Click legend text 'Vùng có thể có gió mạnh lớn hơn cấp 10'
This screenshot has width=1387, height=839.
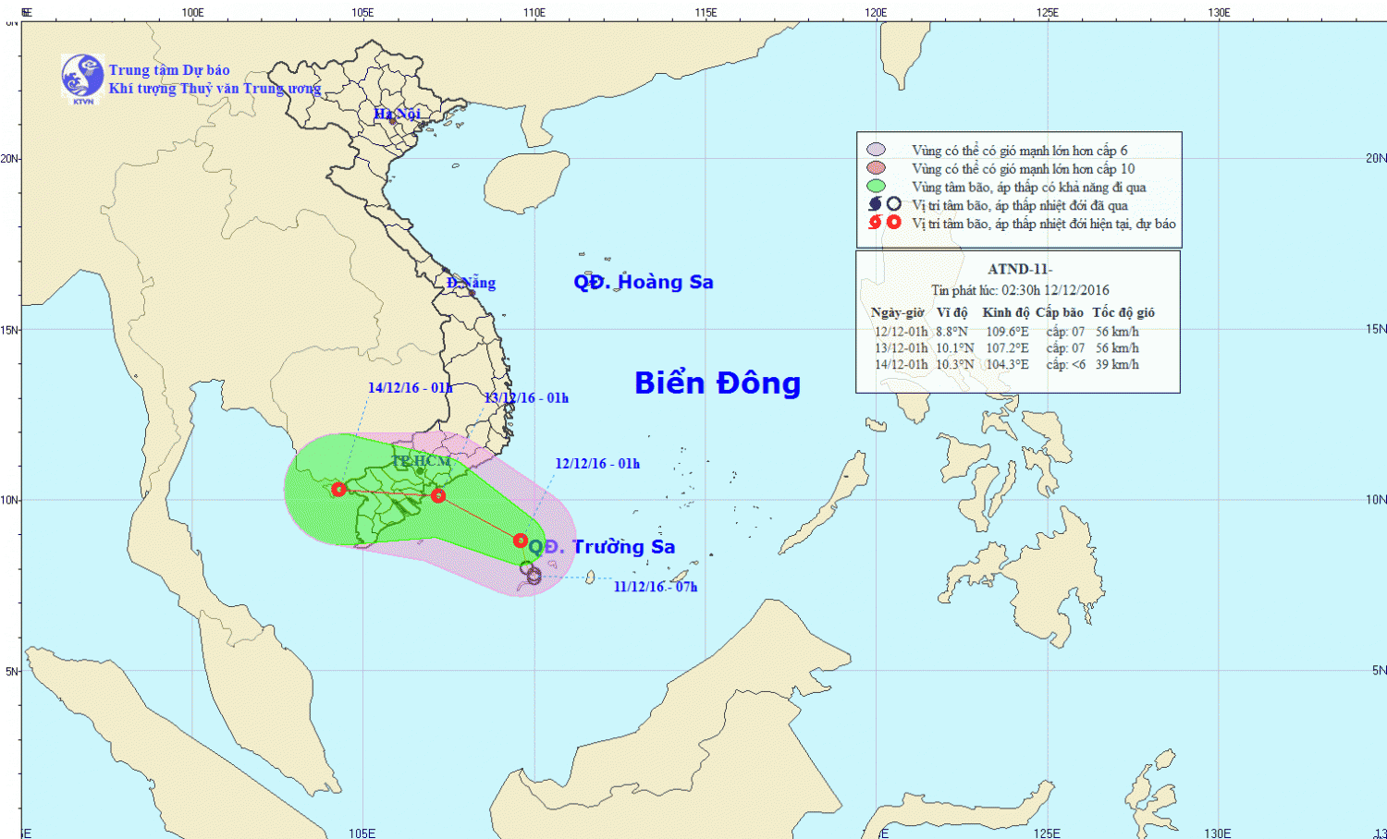click(x=1024, y=169)
